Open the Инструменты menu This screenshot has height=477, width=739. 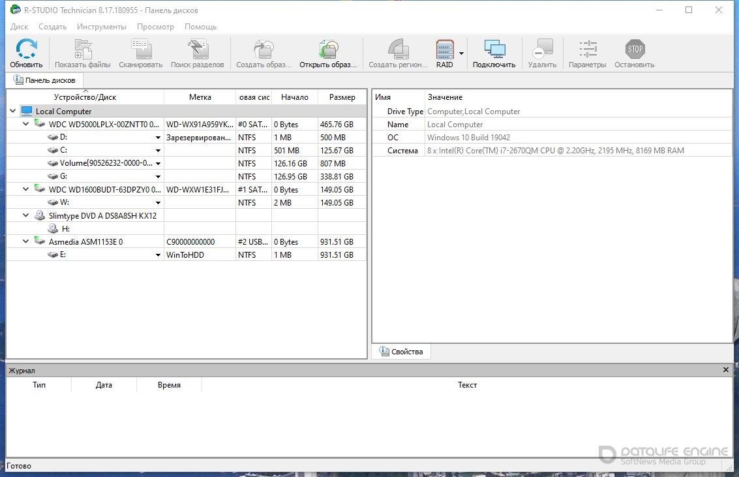(101, 27)
